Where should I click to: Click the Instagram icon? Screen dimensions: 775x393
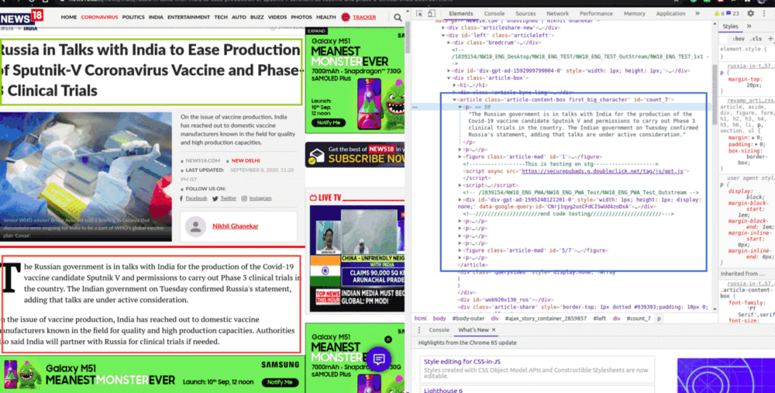244,198
